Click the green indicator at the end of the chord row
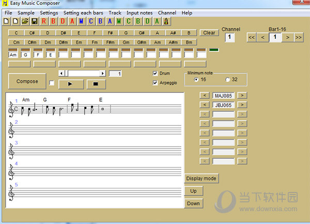The height and width of the screenshot is (224, 310). pos(214,50)
